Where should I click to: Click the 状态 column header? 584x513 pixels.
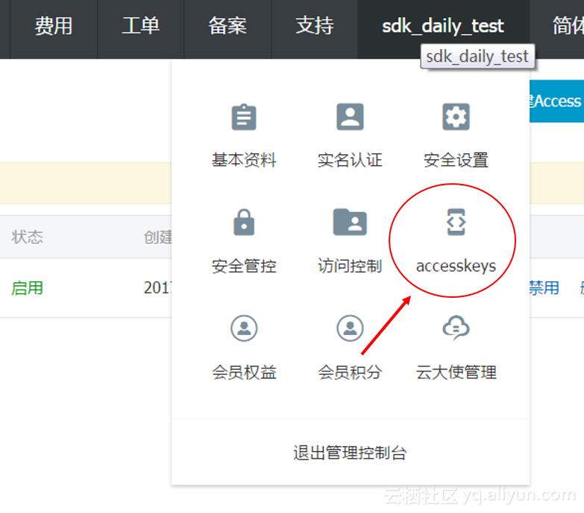[x=27, y=237]
